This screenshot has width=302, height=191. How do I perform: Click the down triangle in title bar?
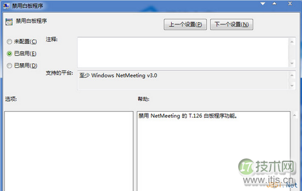[x=263, y=4]
